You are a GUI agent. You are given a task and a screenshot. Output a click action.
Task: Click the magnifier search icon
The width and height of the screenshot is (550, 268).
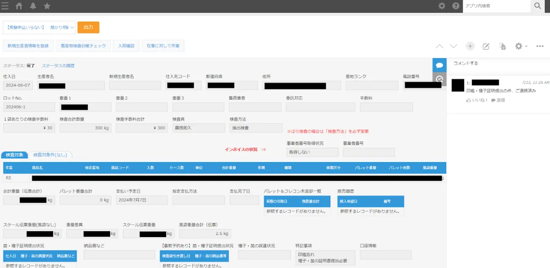point(537,6)
